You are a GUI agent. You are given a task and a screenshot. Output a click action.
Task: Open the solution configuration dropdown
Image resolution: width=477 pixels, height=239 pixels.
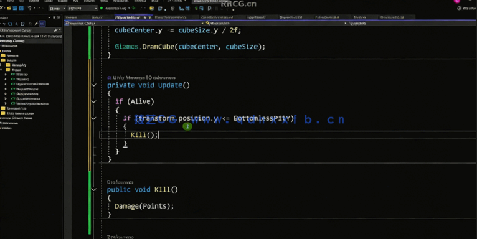pyautogui.click(x=57, y=9)
